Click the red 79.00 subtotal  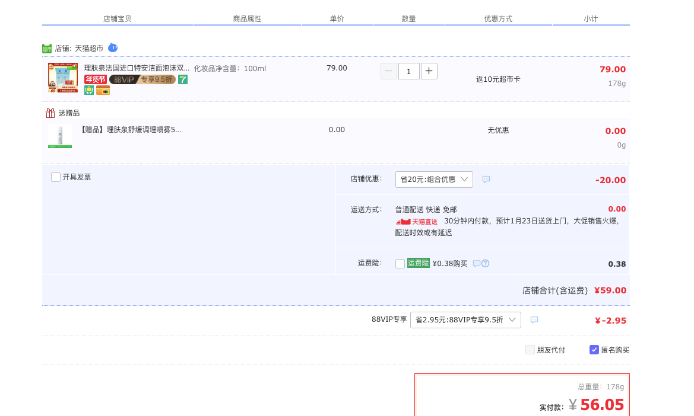pos(613,69)
